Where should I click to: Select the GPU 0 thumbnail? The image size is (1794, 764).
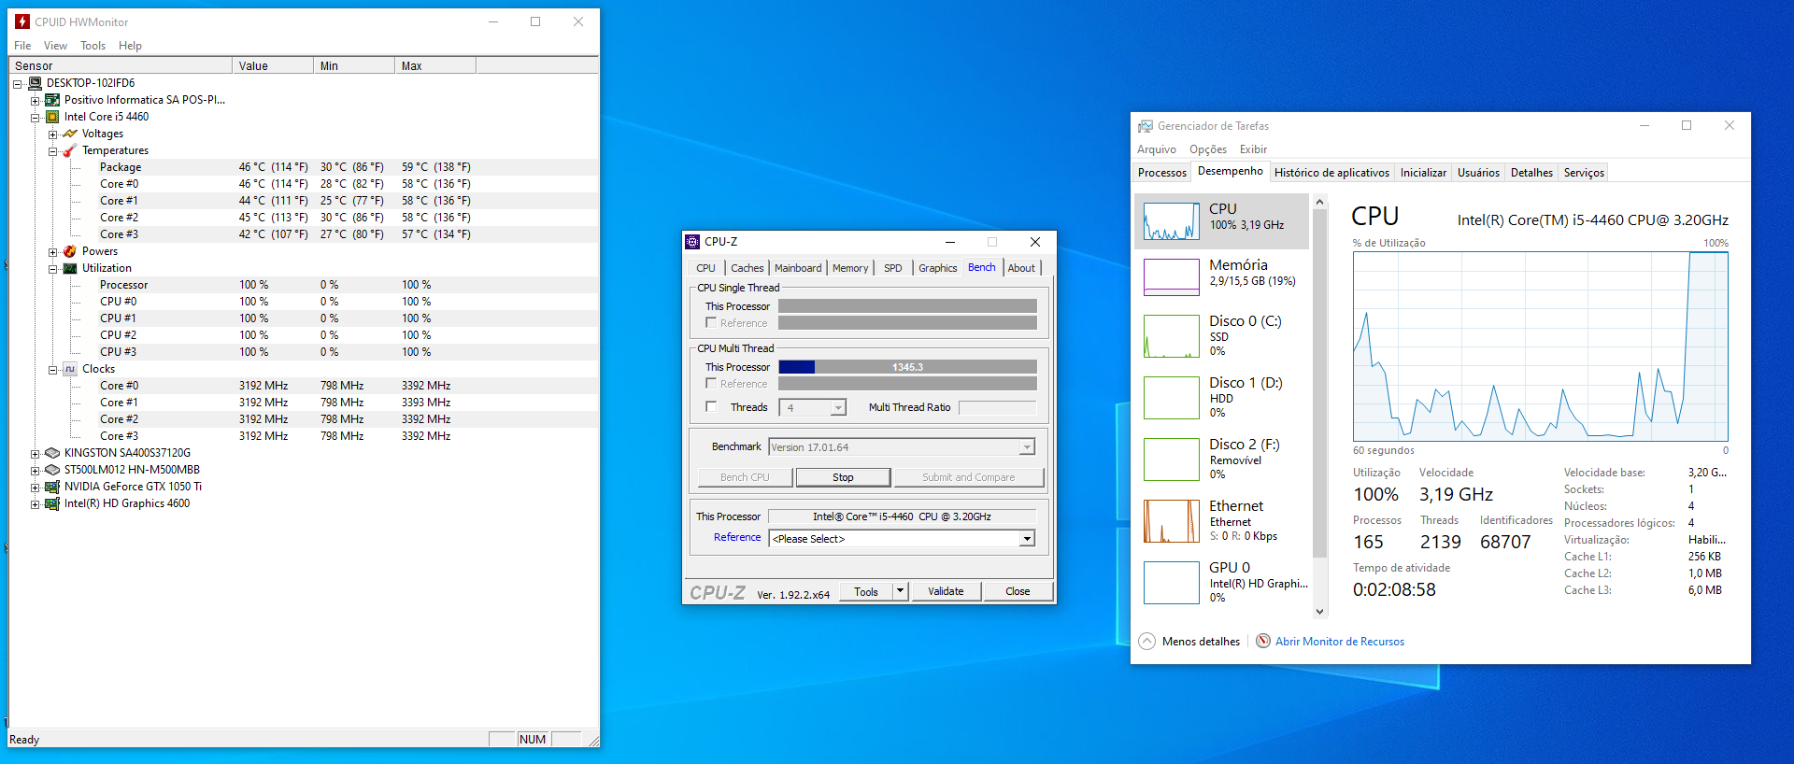[x=1172, y=583]
